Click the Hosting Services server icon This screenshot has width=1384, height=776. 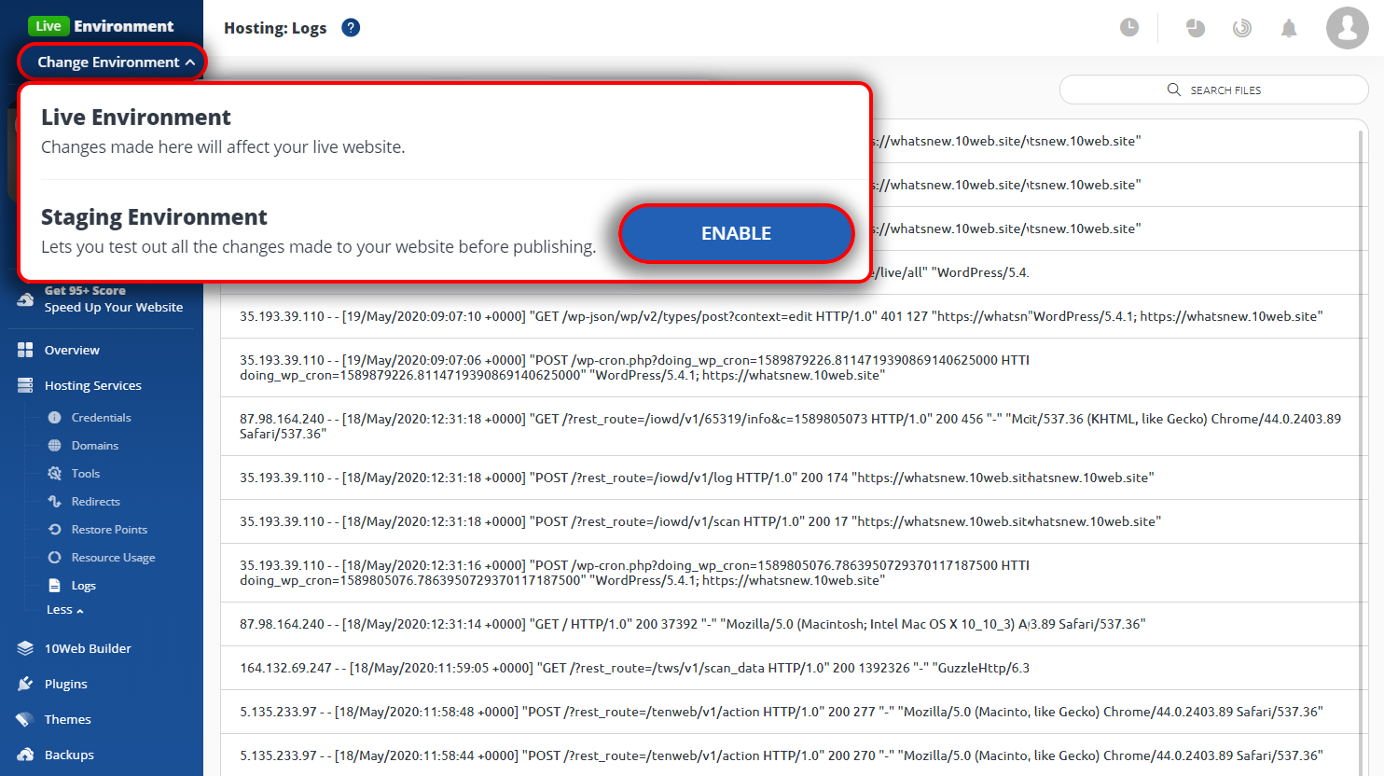tap(25, 385)
